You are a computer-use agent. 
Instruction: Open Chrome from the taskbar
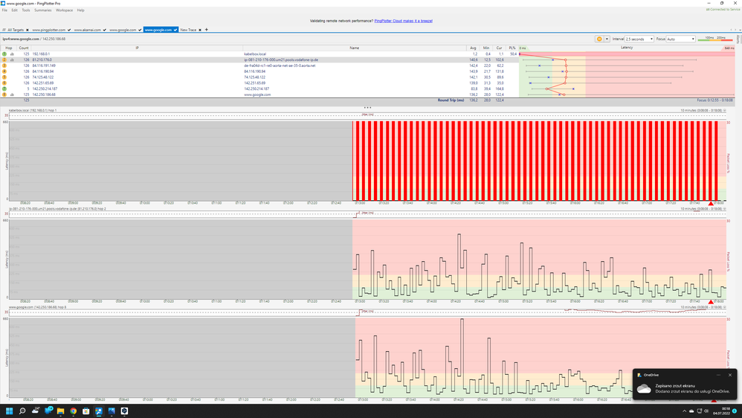tap(74, 411)
